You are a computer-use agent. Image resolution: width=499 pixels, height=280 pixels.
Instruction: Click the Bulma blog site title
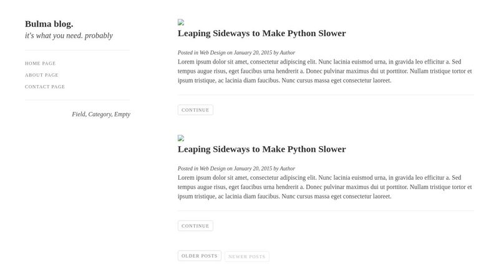49,24
